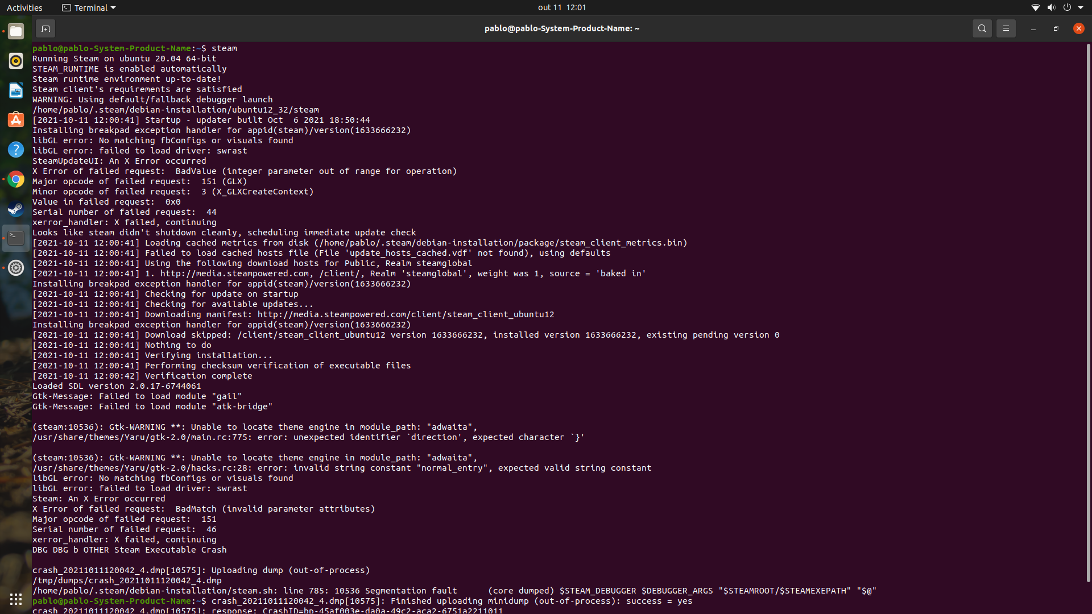Click 'Uploading dump (out-of-process)' line
Viewport: 1092px width, 614px height.
(x=201, y=570)
